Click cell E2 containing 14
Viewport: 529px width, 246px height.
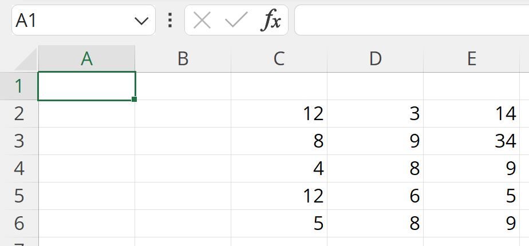click(x=471, y=113)
